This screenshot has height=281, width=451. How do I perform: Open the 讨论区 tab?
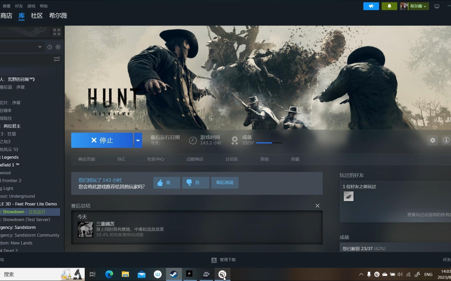(232, 159)
